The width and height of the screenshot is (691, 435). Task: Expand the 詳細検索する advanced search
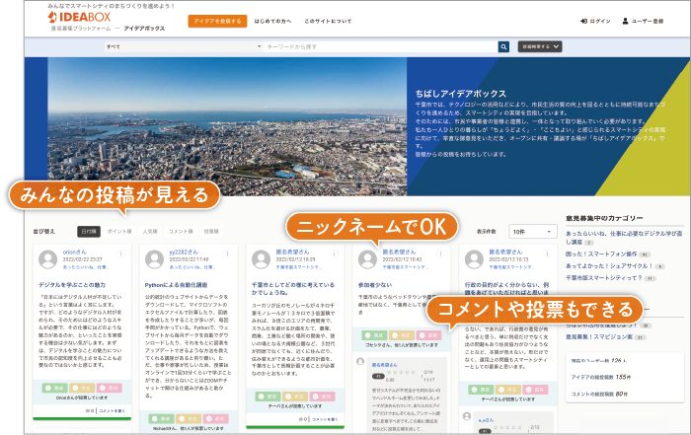click(540, 46)
